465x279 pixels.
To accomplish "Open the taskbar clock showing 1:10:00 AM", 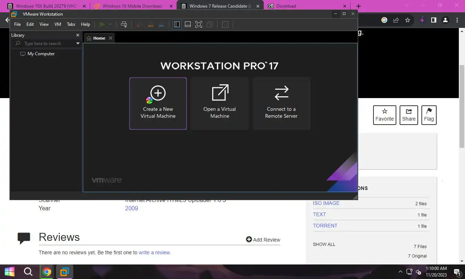I will click(x=436, y=272).
